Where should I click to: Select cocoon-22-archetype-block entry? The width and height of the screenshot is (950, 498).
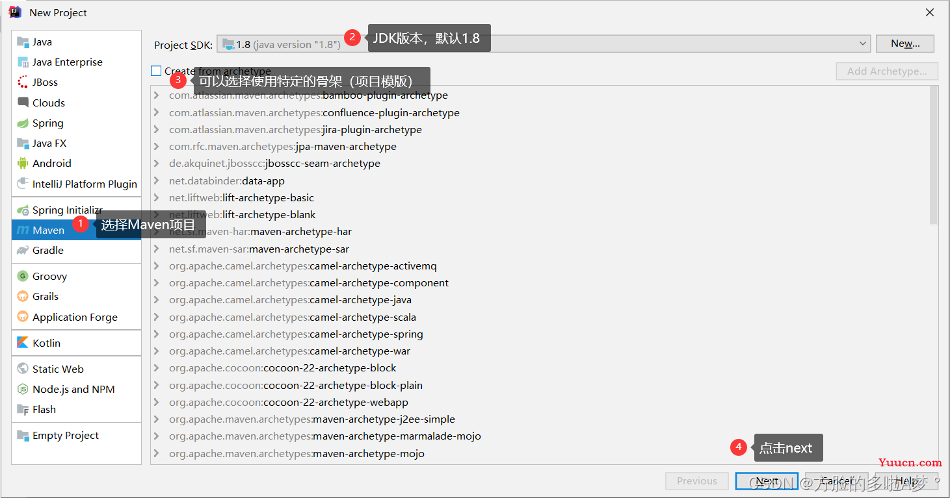(282, 368)
